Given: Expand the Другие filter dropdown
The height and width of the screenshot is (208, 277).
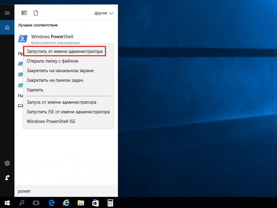Looking at the screenshot, I should [x=104, y=13].
